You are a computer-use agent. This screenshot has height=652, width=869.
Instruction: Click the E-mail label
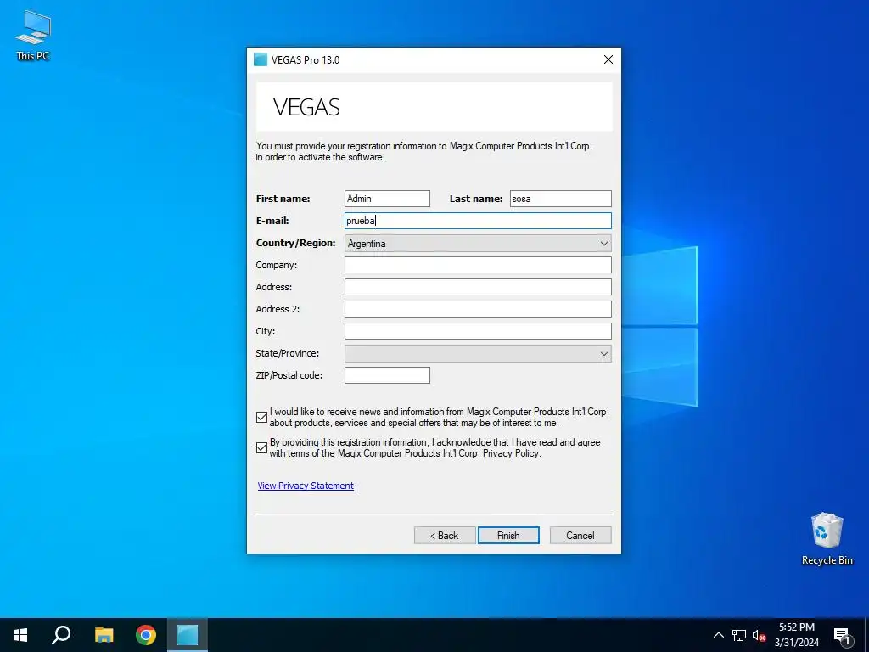tap(272, 221)
